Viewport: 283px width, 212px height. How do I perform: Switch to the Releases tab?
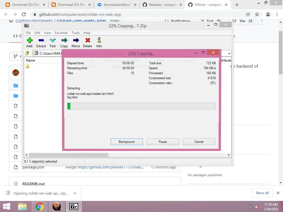[163, 5]
